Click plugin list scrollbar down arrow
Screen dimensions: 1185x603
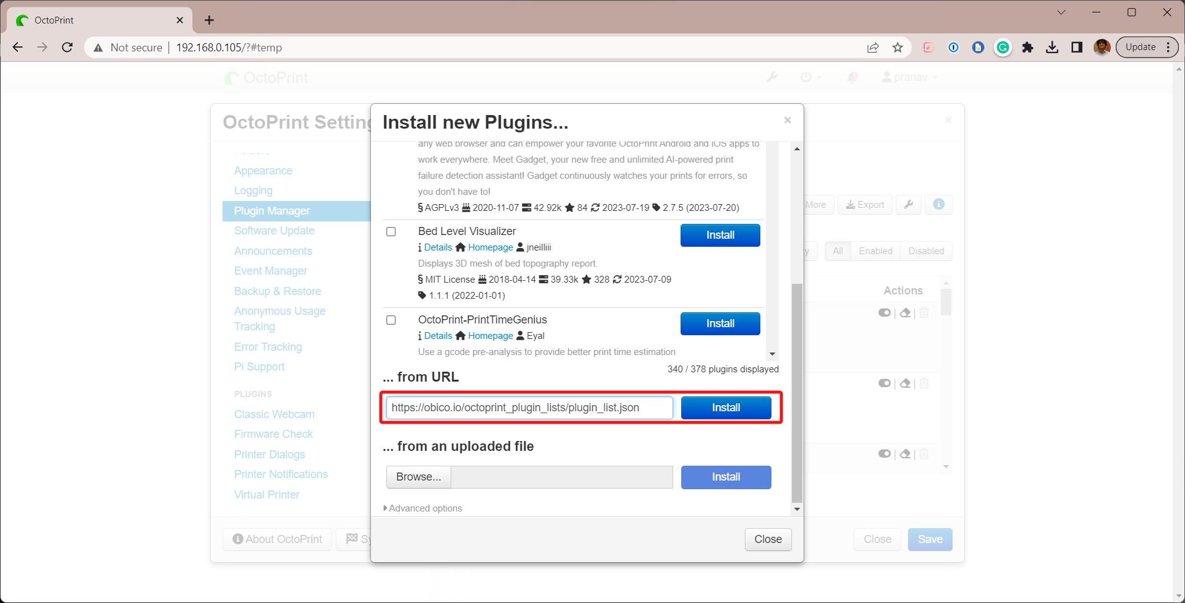click(772, 354)
